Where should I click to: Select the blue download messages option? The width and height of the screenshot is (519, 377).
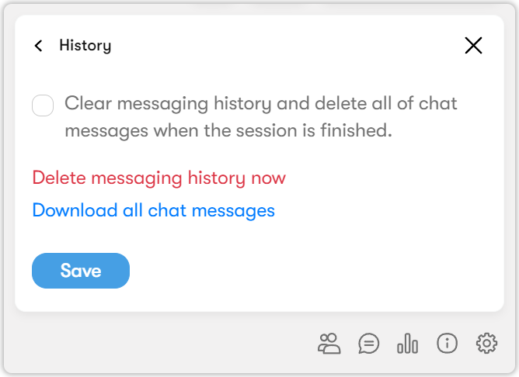(x=153, y=210)
